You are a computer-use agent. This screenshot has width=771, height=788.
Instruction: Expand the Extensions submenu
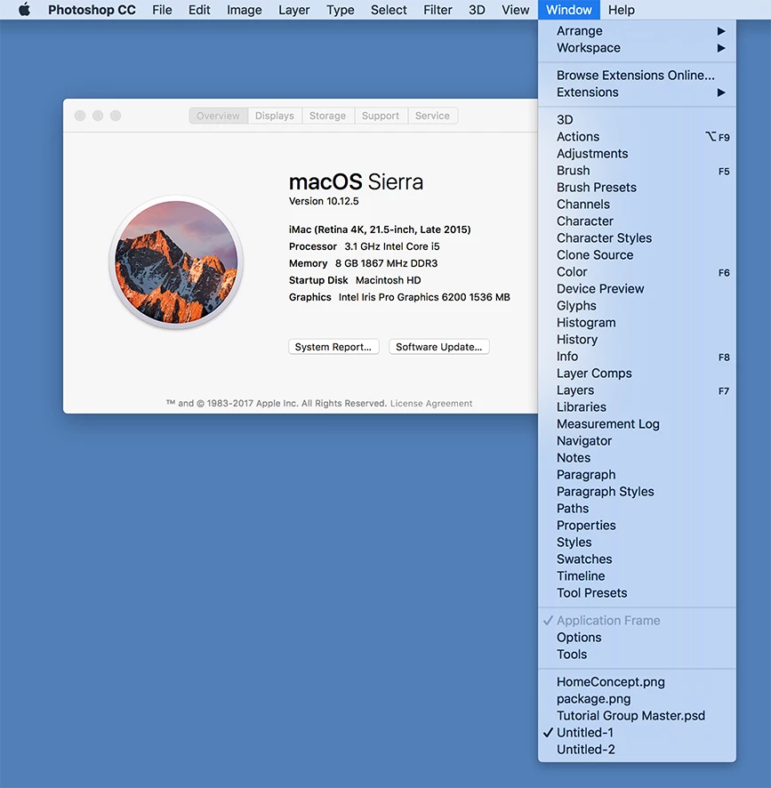[x=637, y=92]
